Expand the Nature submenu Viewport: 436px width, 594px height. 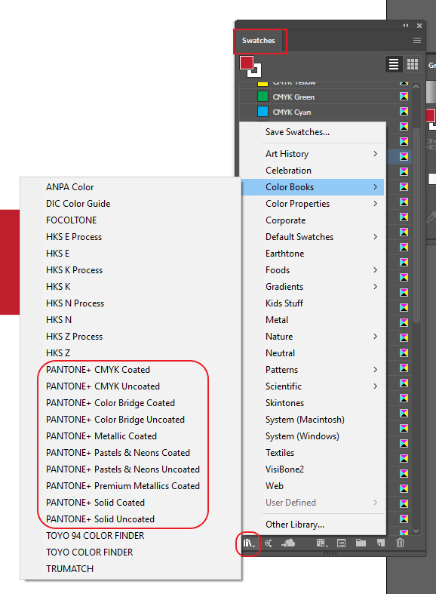(x=313, y=337)
